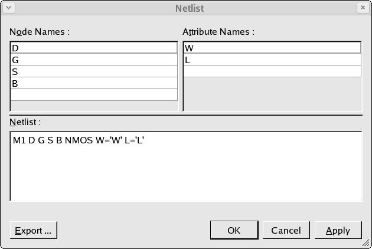Image resolution: width=372 pixels, height=249 pixels.
Task: Select node name D in the list
Action: coord(94,48)
